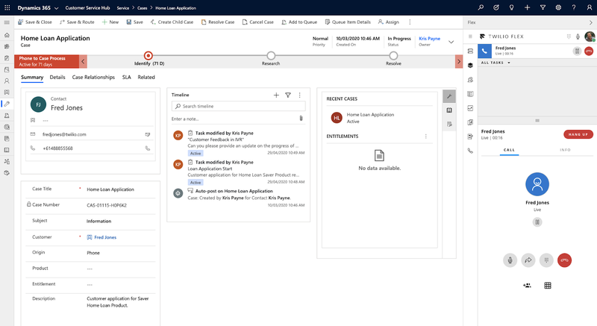The width and height of the screenshot is (597, 326).
Task: Open the INFO tab in the call panel
Action: click(565, 150)
